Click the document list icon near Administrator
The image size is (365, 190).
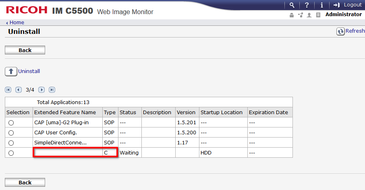(318, 15)
